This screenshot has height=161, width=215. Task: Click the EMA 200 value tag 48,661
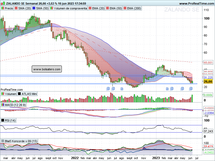[208, 63]
